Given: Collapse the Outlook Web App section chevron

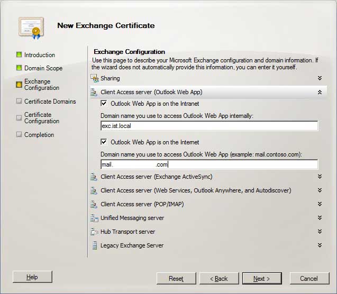Looking at the screenshot, I should pyautogui.click(x=320, y=92).
